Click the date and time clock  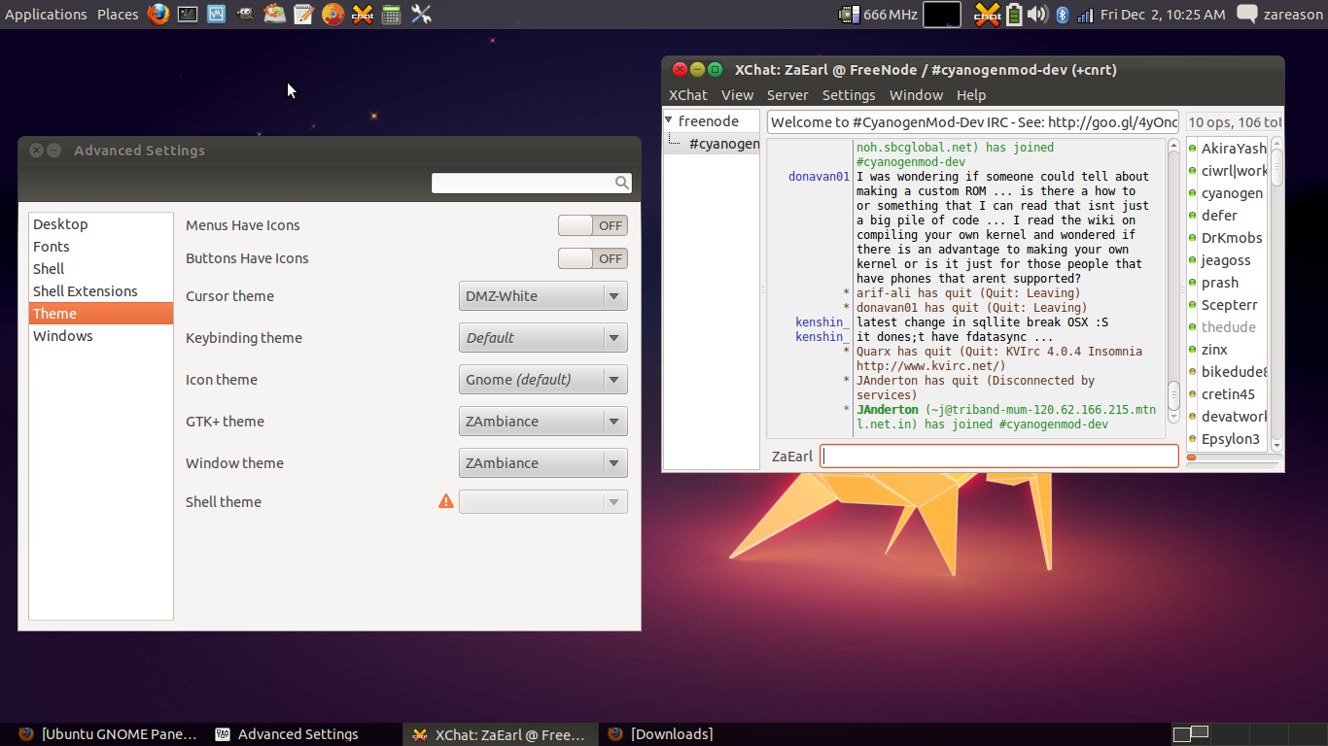tap(1163, 15)
